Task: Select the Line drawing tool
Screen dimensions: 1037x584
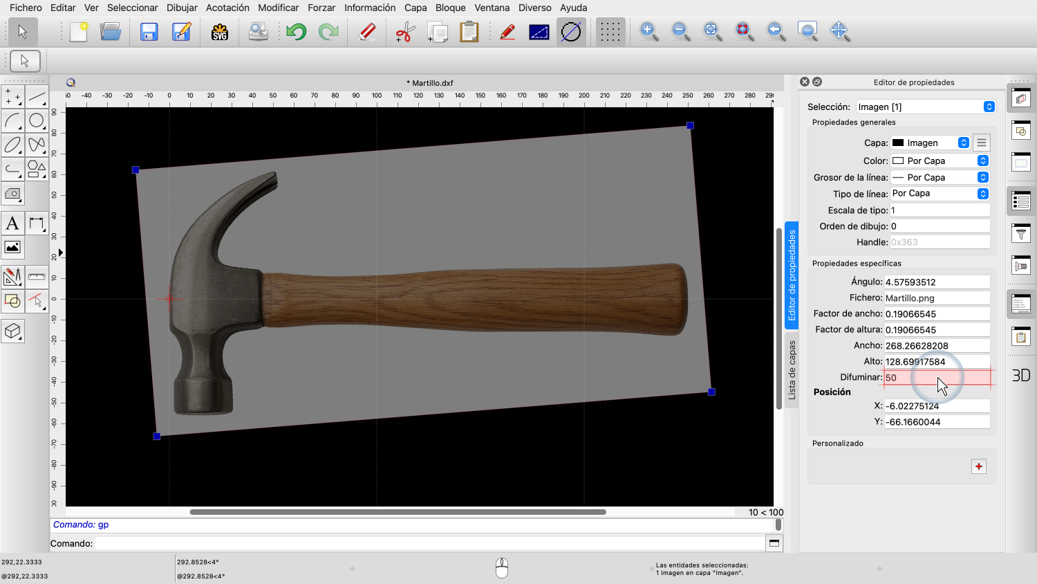Action: [37, 97]
